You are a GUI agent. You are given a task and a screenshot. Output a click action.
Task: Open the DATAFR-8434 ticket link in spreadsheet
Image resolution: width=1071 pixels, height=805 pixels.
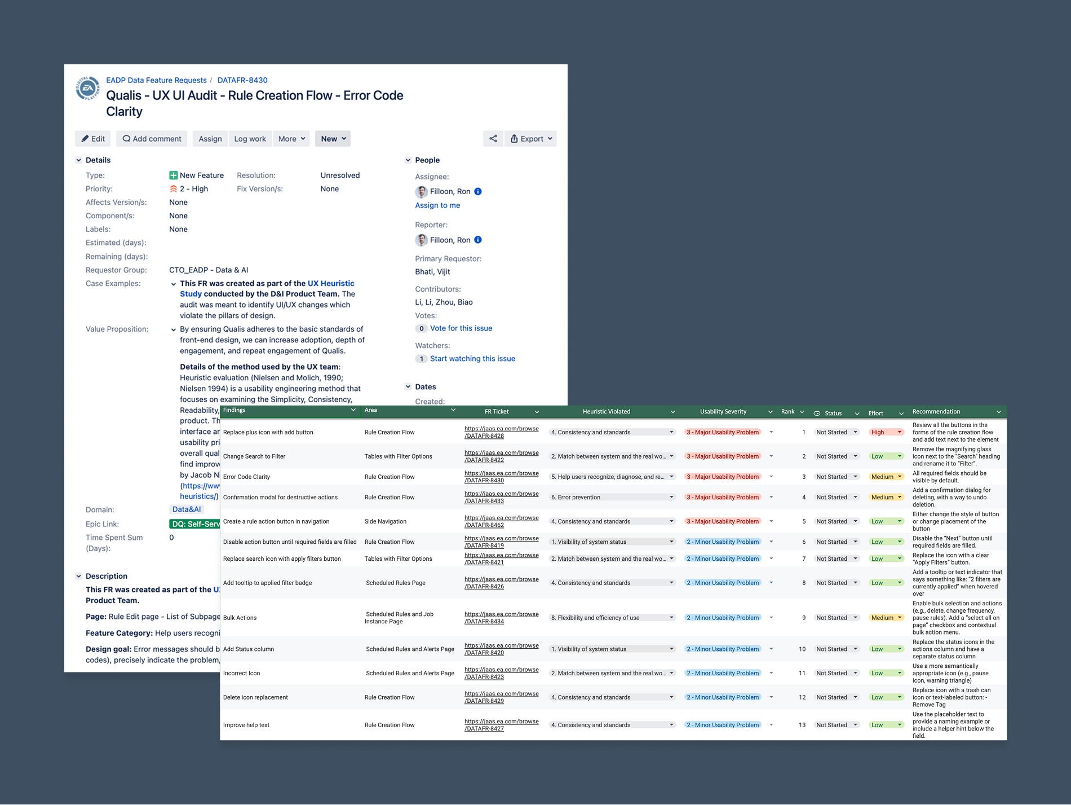pos(501,618)
